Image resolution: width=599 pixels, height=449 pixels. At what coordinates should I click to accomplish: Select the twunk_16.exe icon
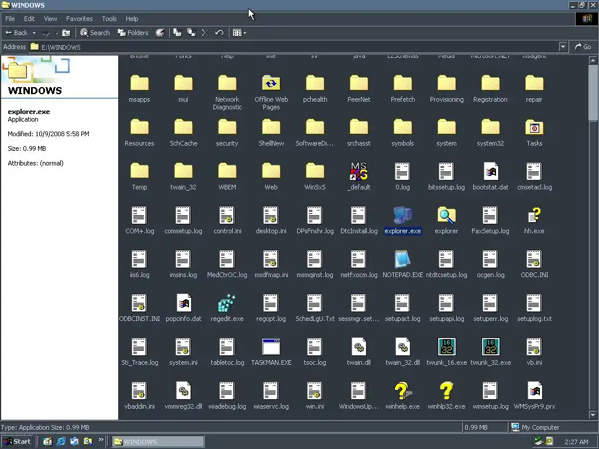(x=446, y=347)
